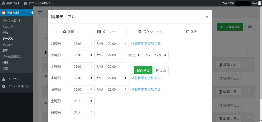Open break end time 17:00 dropdown
This screenshot has height=122, width=262.
[160, 55]
